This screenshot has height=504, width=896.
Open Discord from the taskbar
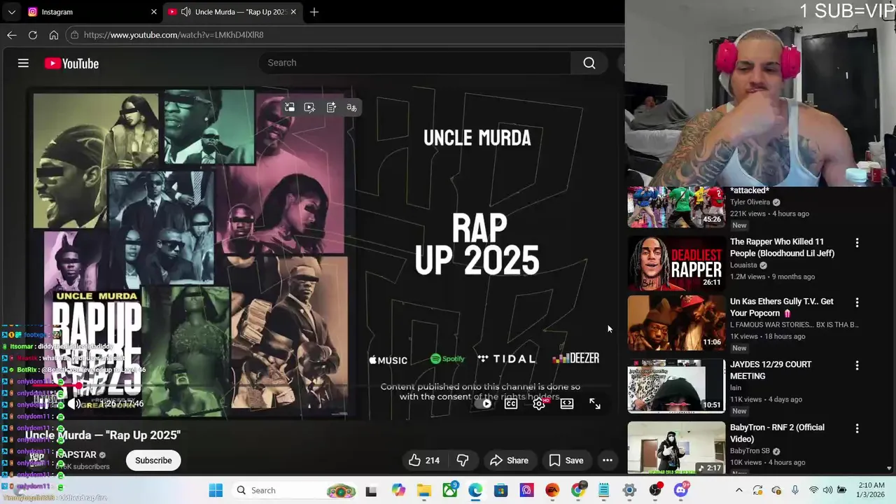tap(681, 490)
